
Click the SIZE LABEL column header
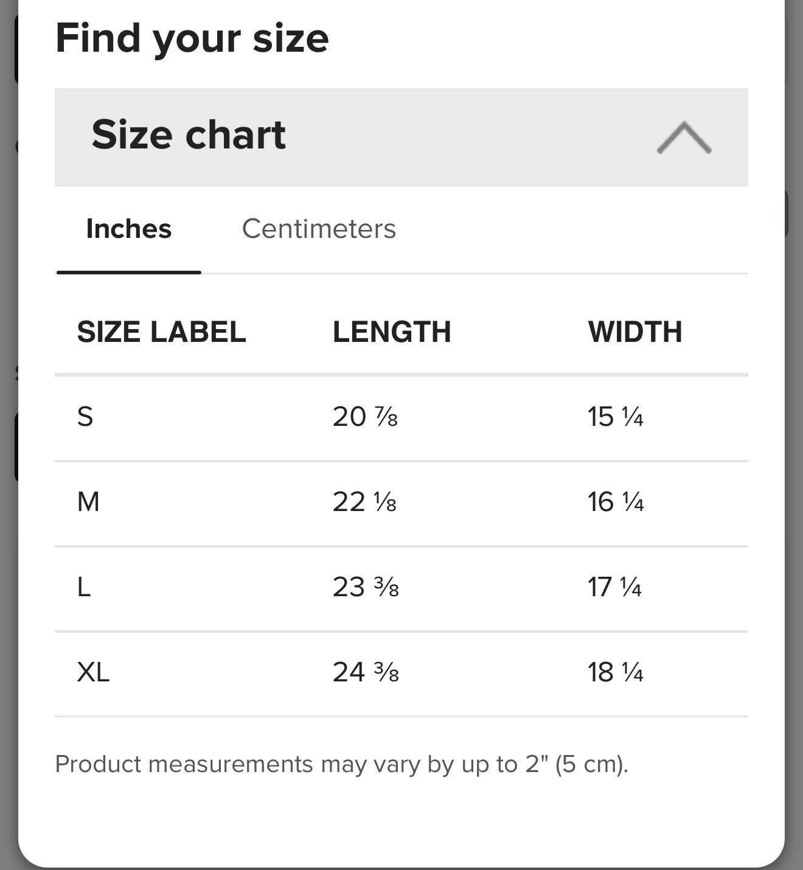click(161, 332)
